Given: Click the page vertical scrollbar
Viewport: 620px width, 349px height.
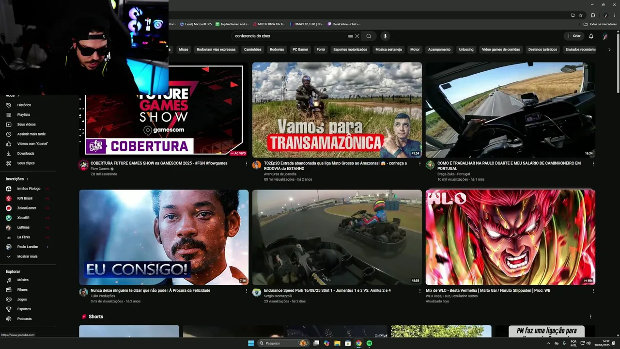Looking at the screenshot, I should tap(618, 63).
